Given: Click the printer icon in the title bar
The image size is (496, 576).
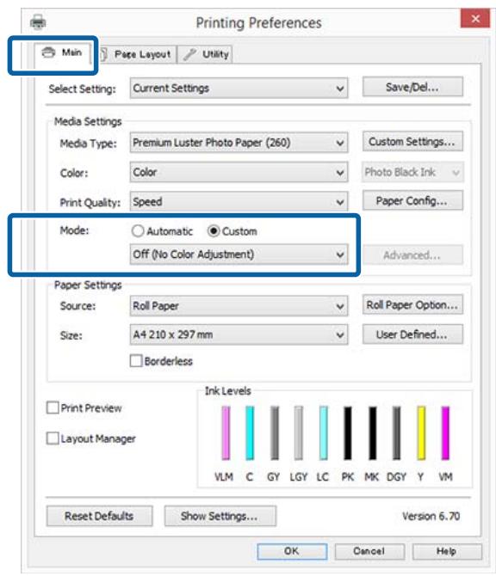Looking at the screenshot, I should tap(38, 22).
